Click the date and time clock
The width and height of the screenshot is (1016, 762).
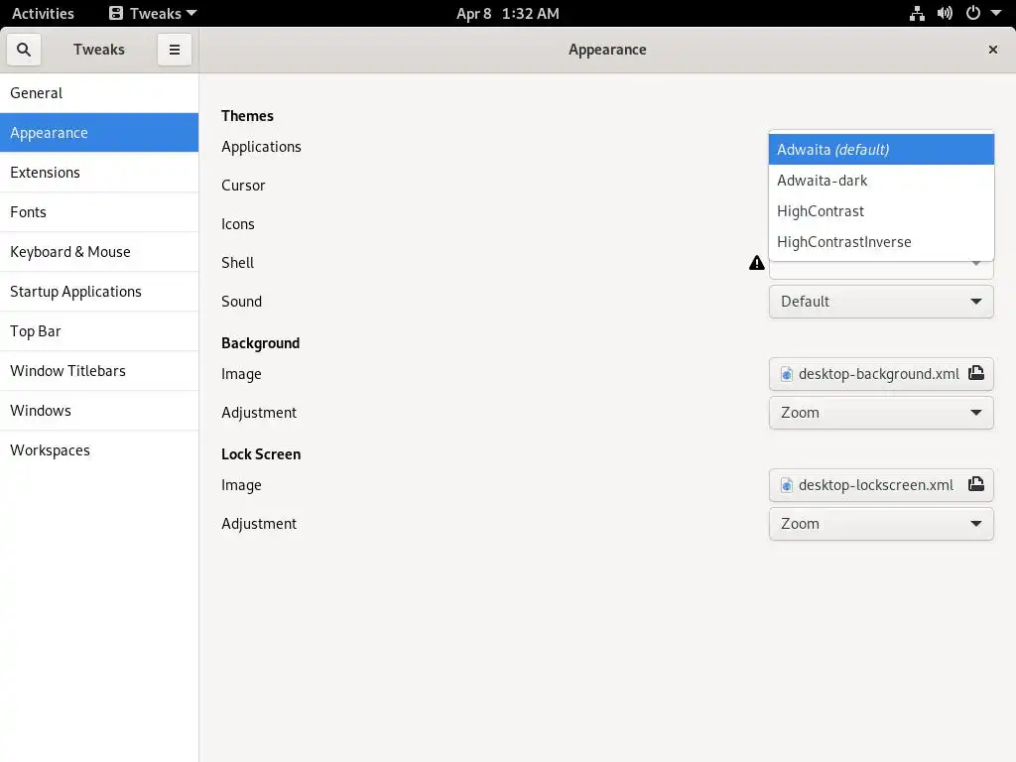[x=507, y=13]
